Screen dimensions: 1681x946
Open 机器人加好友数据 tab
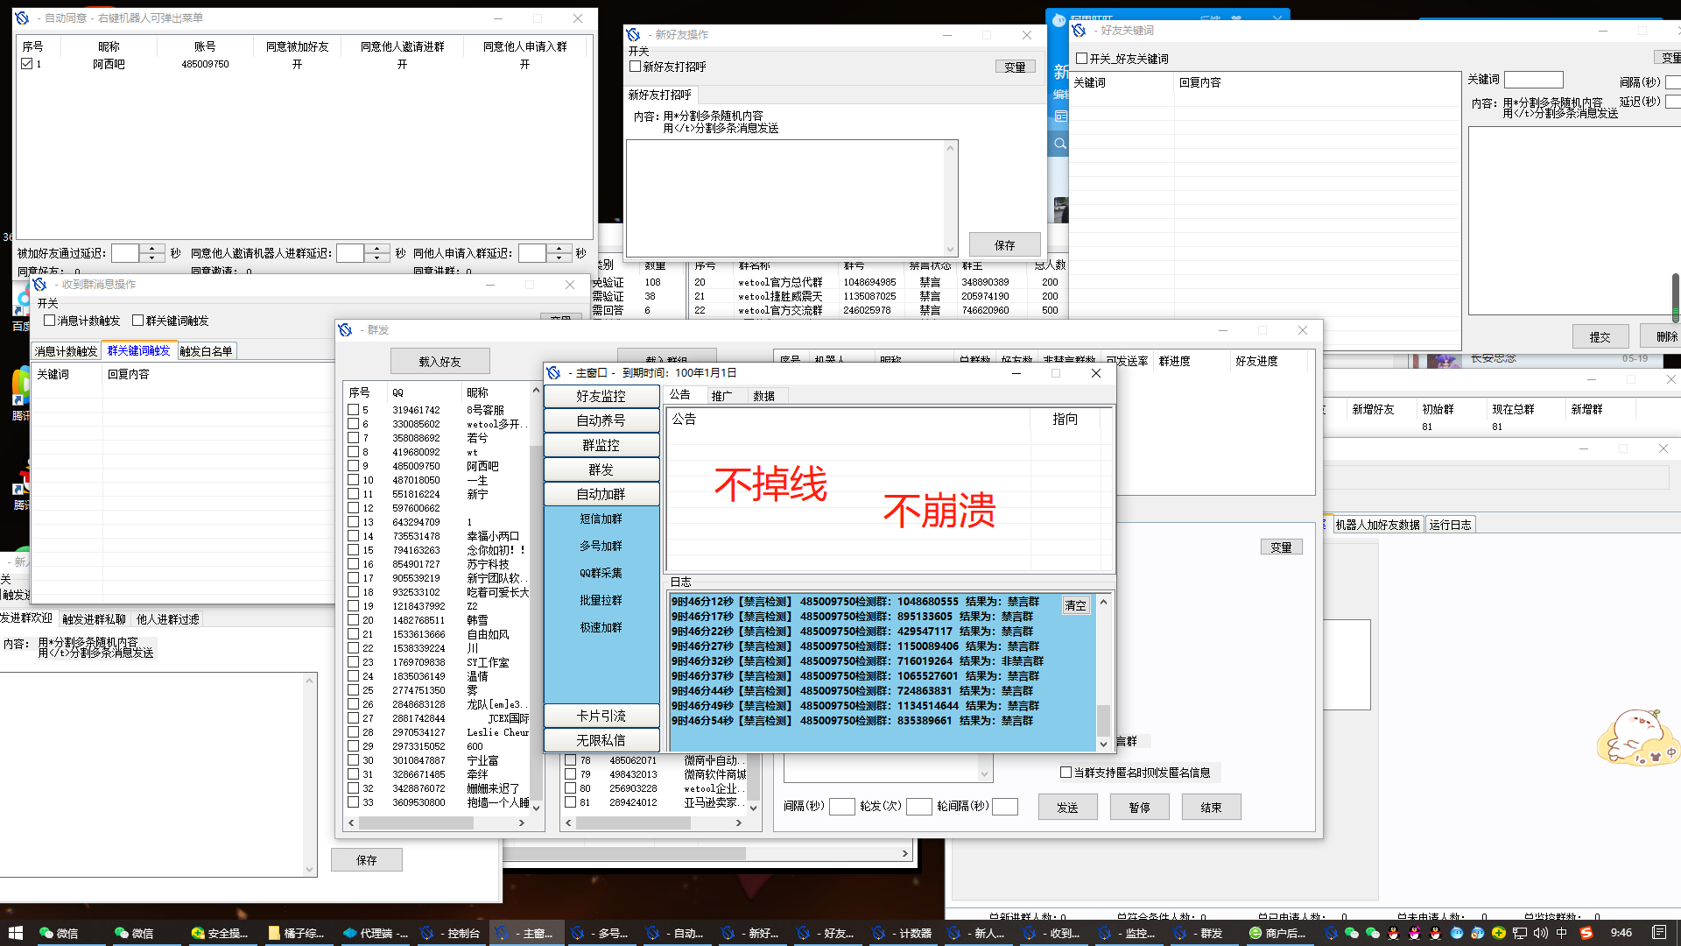click(1377, 525)
